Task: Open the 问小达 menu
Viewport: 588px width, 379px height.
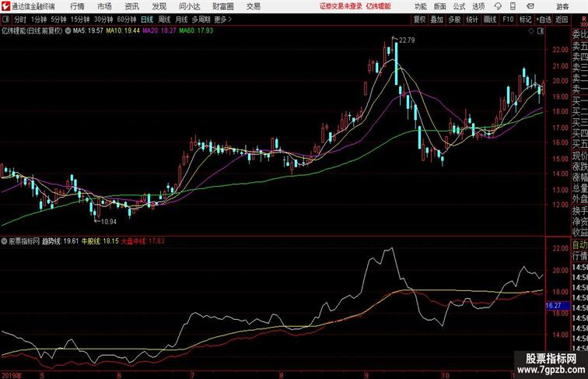Action: (x=189, y=6)
